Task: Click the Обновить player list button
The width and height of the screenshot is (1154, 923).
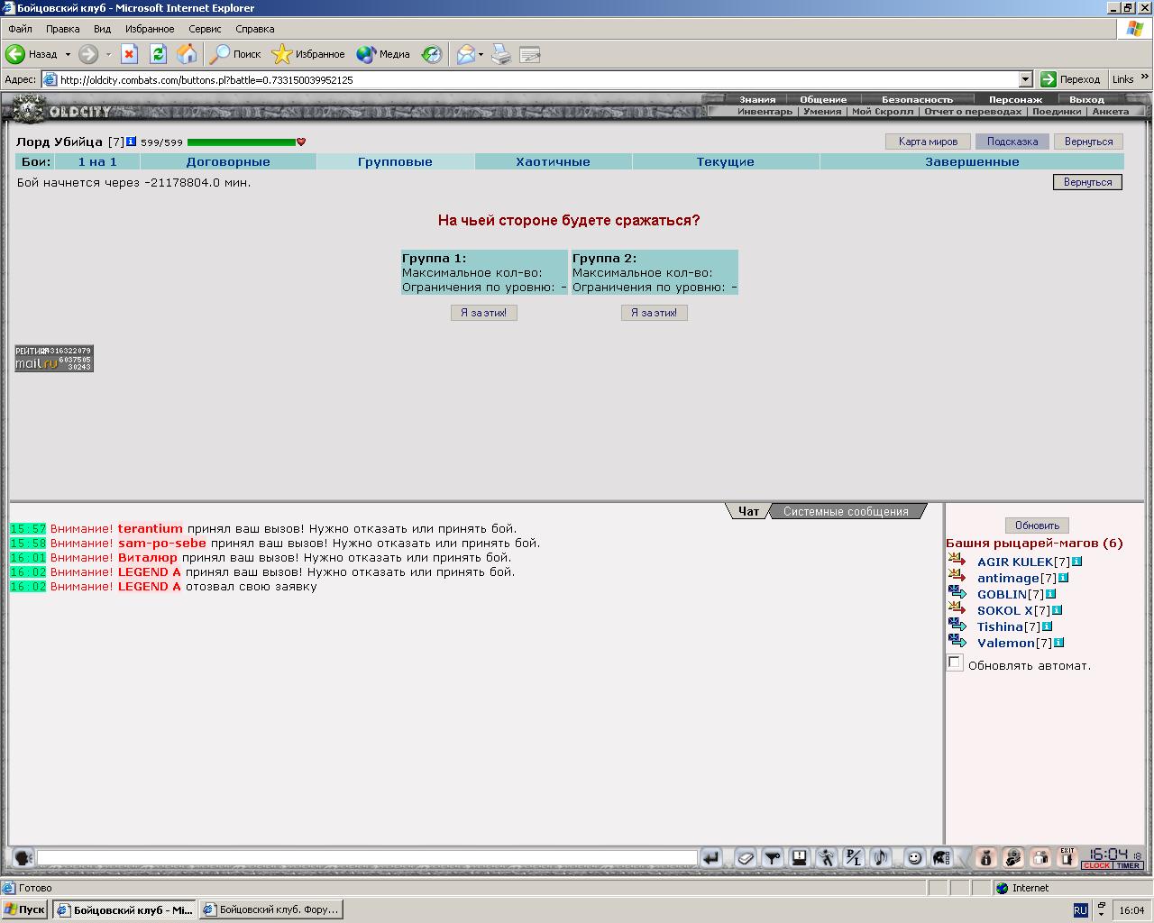Action: pos(1037,525)
